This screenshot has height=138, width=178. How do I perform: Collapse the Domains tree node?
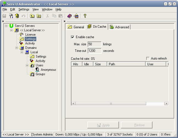16,48
